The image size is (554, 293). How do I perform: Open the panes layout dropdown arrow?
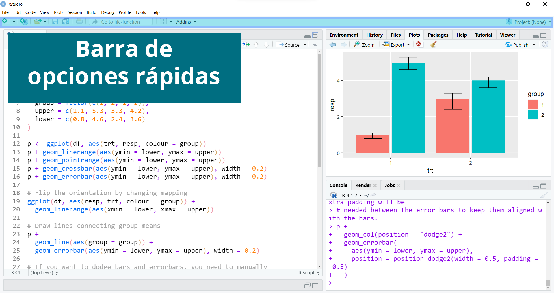(x=171, y=22)
